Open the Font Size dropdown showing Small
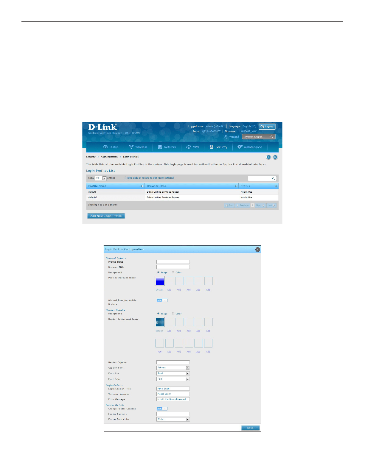This screenshot has height=472, width=365. 173,373
